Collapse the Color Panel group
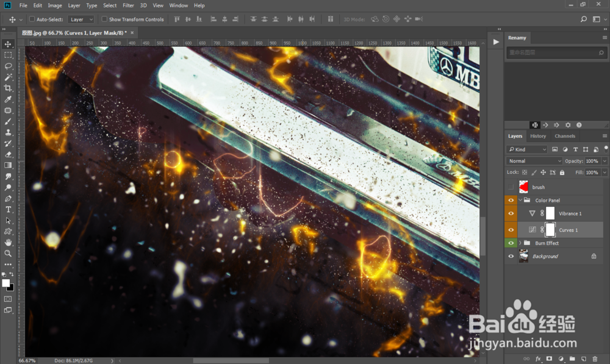The width and height of the screenshot is (610, 364). [x=520, y=200]
